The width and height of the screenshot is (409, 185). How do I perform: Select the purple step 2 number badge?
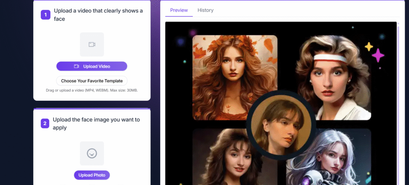46,123
